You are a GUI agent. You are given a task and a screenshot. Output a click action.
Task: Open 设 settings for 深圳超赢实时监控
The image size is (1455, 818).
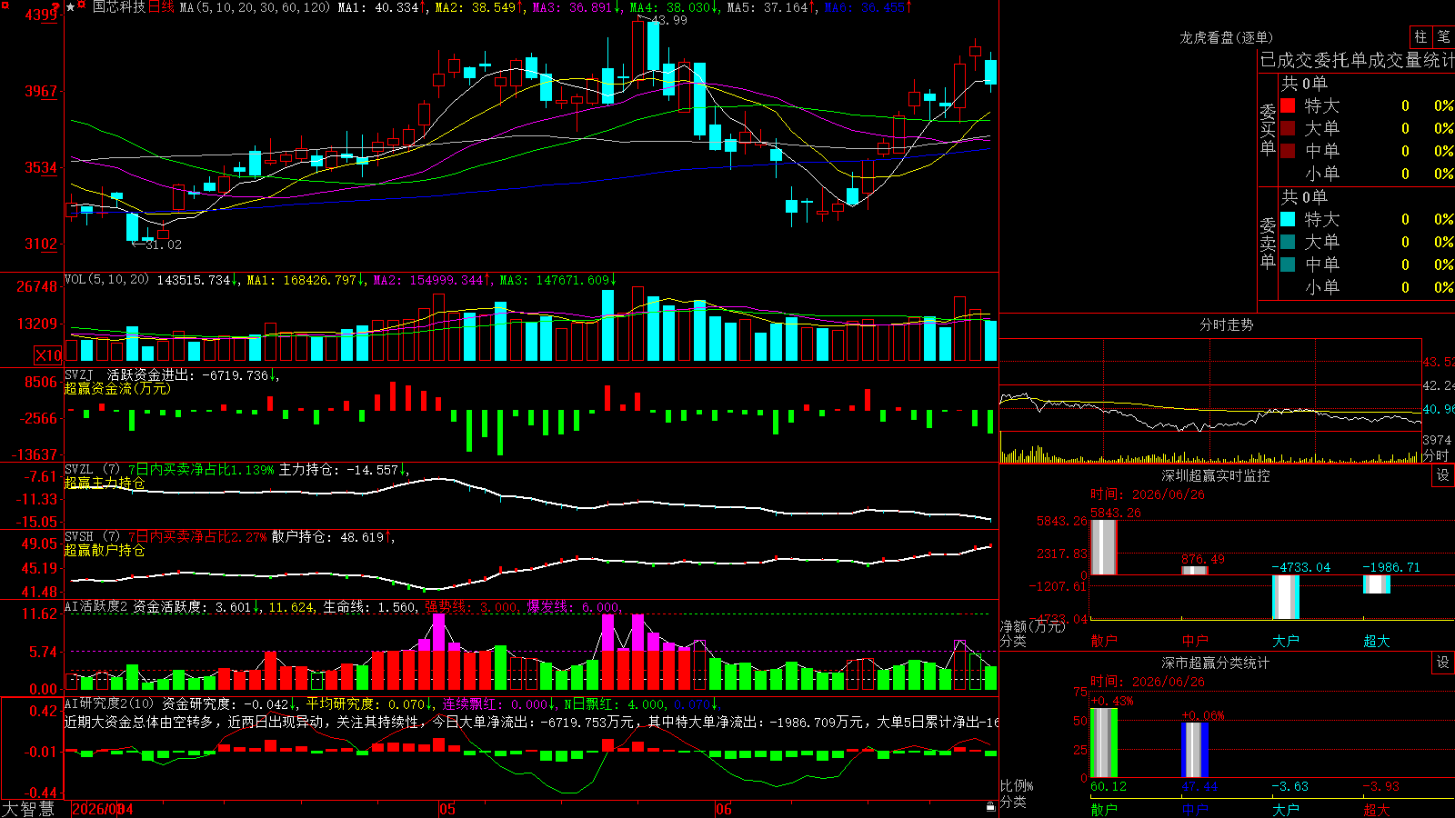1443,475
